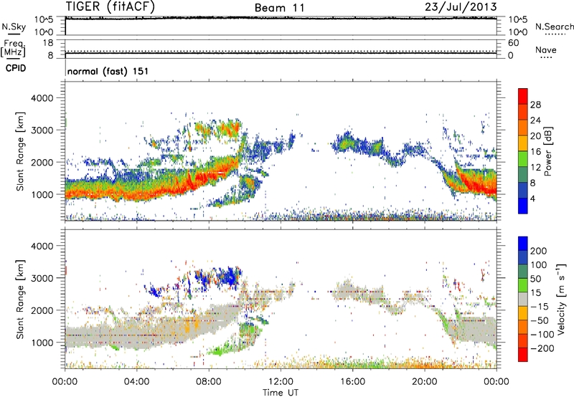This screenshot has width=574, height=397.
Task: Click the 'Power [dB]' color bar label
Action: (x=547, y=151)
